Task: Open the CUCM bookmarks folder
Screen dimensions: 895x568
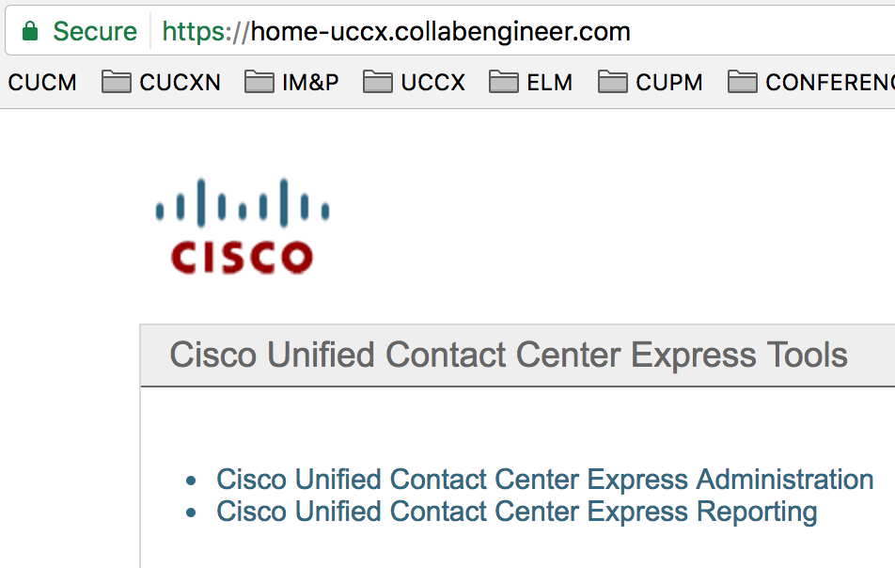Action: (x=41, y=83)
